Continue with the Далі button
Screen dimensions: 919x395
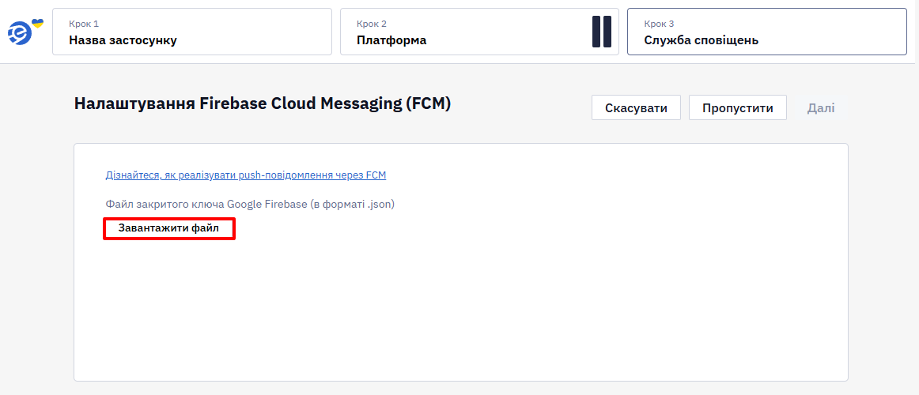coord(821,107)
